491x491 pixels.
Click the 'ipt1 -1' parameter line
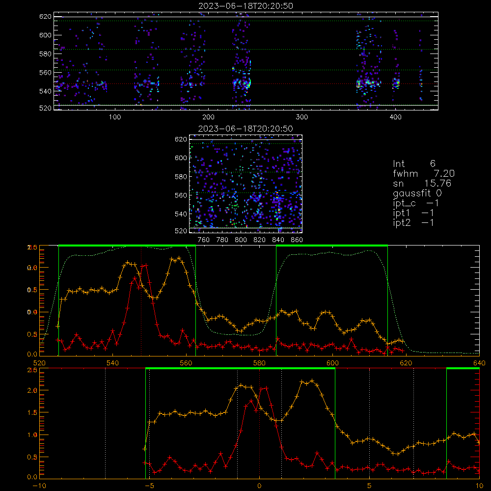[413, 213]
